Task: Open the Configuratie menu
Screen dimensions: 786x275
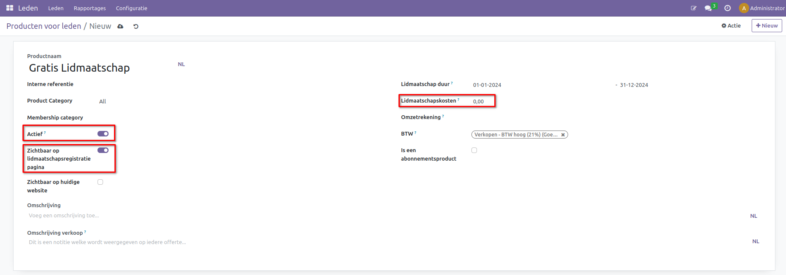Action: pos(131,8)
